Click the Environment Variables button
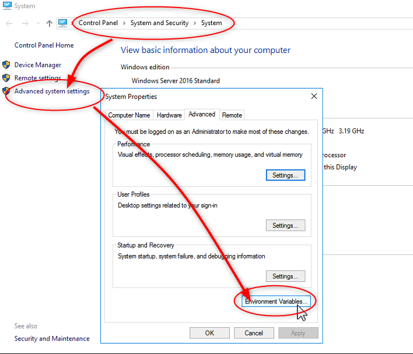Image resolution: width=413 pixels, height=354 pixels. 275,302
